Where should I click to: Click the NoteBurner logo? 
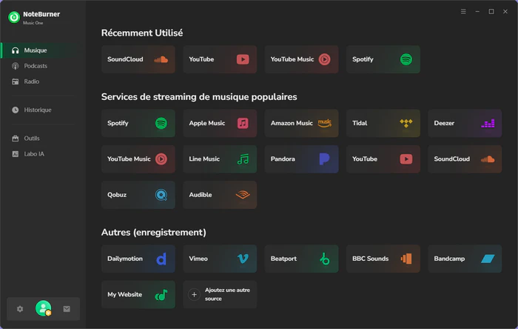pyautogui.click(x=14, y=17)
